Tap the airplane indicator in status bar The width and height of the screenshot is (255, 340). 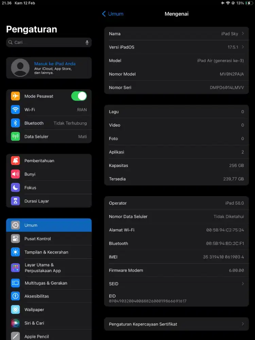[x=223, y=3]
